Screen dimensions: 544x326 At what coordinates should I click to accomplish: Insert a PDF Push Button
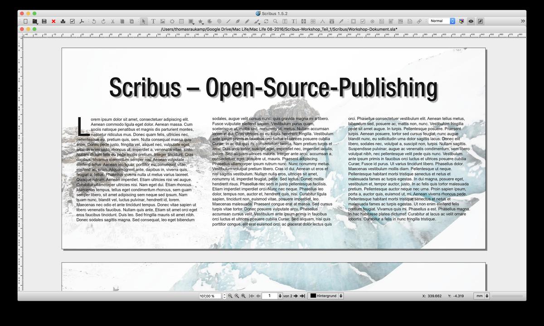coord(354,21)
